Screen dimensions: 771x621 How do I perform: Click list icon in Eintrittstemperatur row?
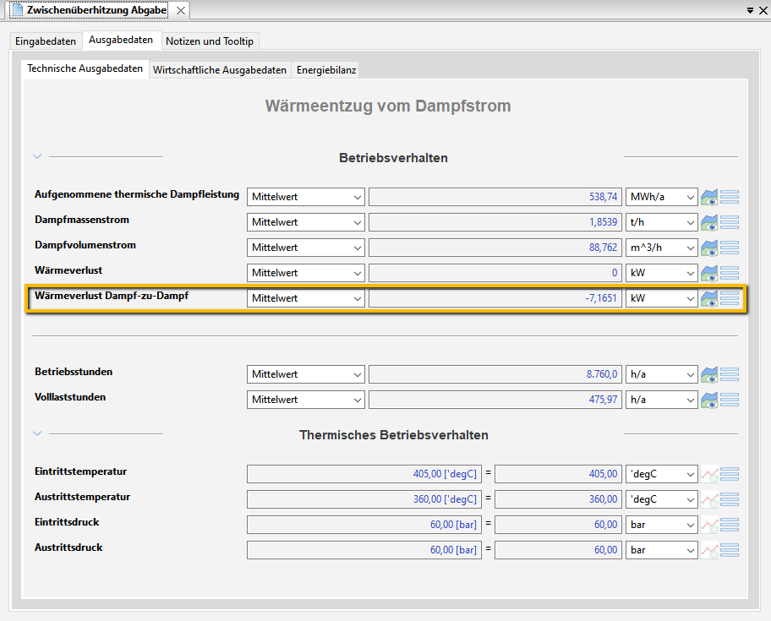click(x=730, y=474)
